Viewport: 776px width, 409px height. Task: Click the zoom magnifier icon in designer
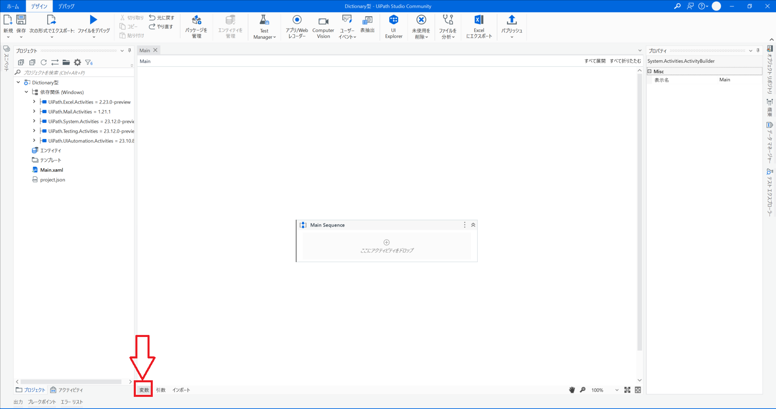[x=583, y=390]
